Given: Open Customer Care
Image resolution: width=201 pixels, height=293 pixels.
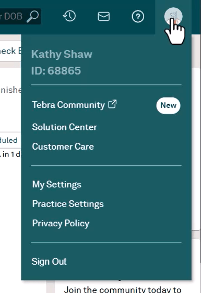Looking at the screenshot, I should click(63, 146).
